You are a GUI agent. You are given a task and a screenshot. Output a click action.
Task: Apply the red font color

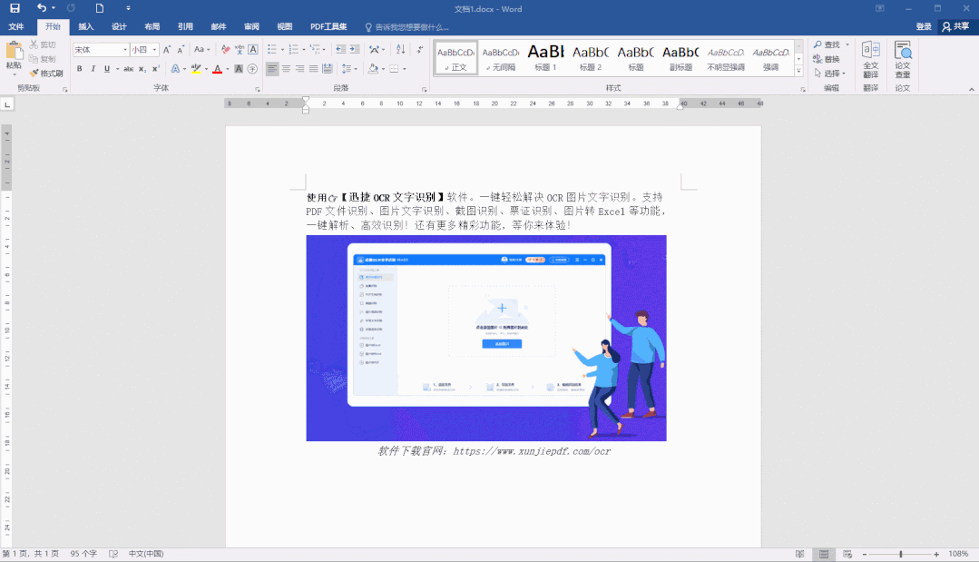point(217,69)
